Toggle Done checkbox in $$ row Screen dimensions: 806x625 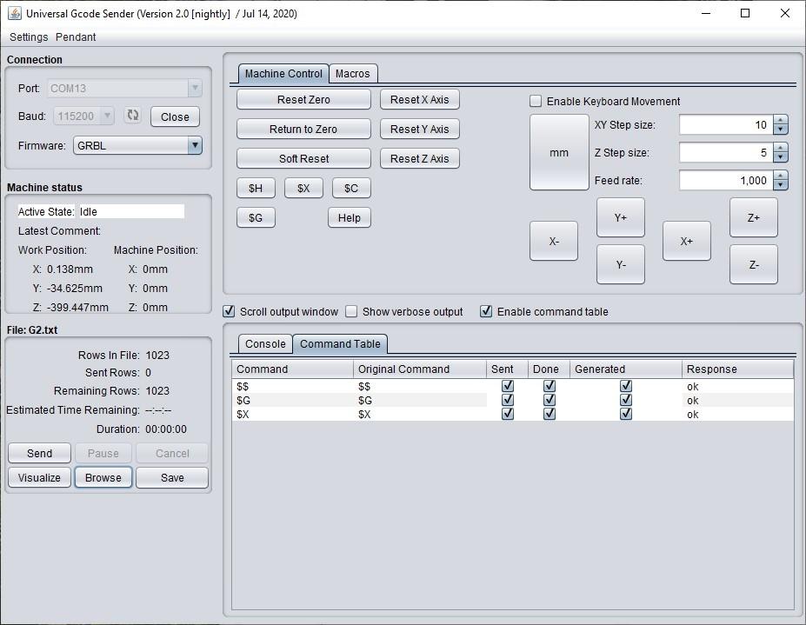click(x=549, y=386)
